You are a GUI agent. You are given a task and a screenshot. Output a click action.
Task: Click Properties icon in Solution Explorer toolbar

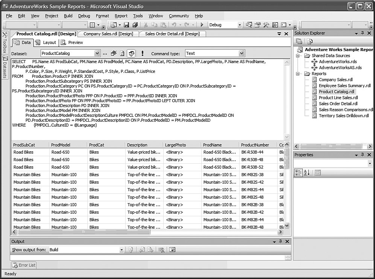299,42
